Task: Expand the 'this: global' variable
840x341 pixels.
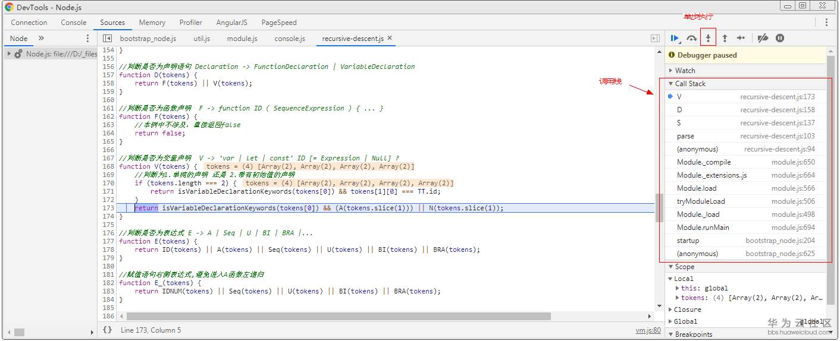Action: coord(678,288)
